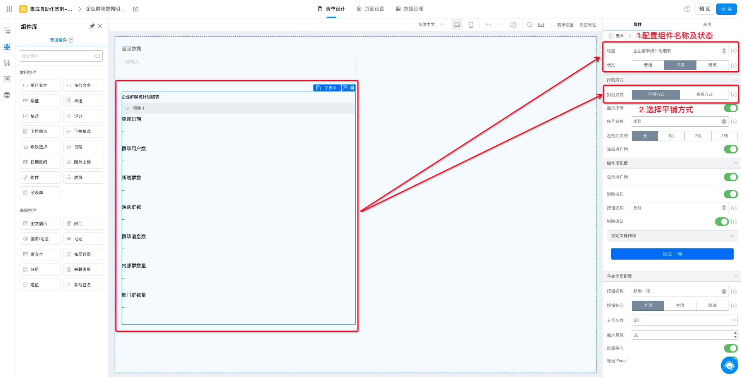The width and height of the screenshot is (741, 377).
Task: Toggle the 批量导入 switch
Action: [x=731, y=348]
